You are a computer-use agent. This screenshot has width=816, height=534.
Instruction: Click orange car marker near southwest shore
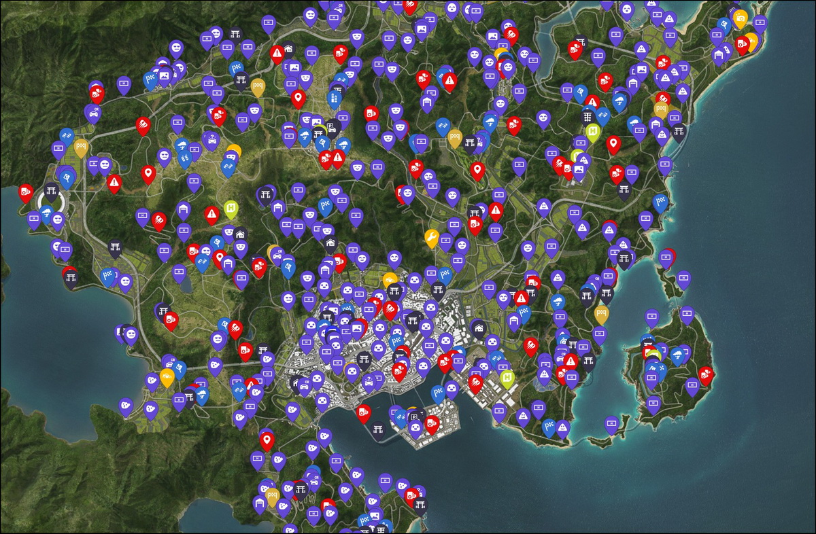[x=167, y=376]
